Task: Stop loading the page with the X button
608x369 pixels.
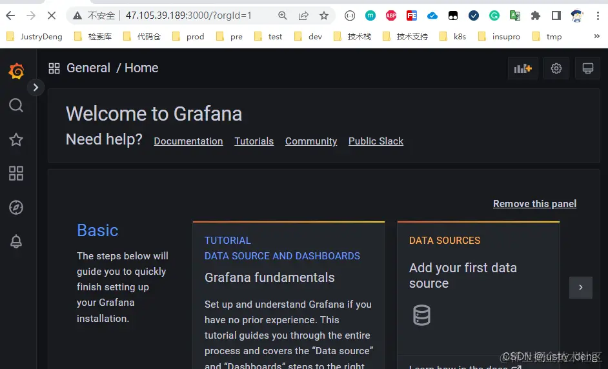Action: 51,15
